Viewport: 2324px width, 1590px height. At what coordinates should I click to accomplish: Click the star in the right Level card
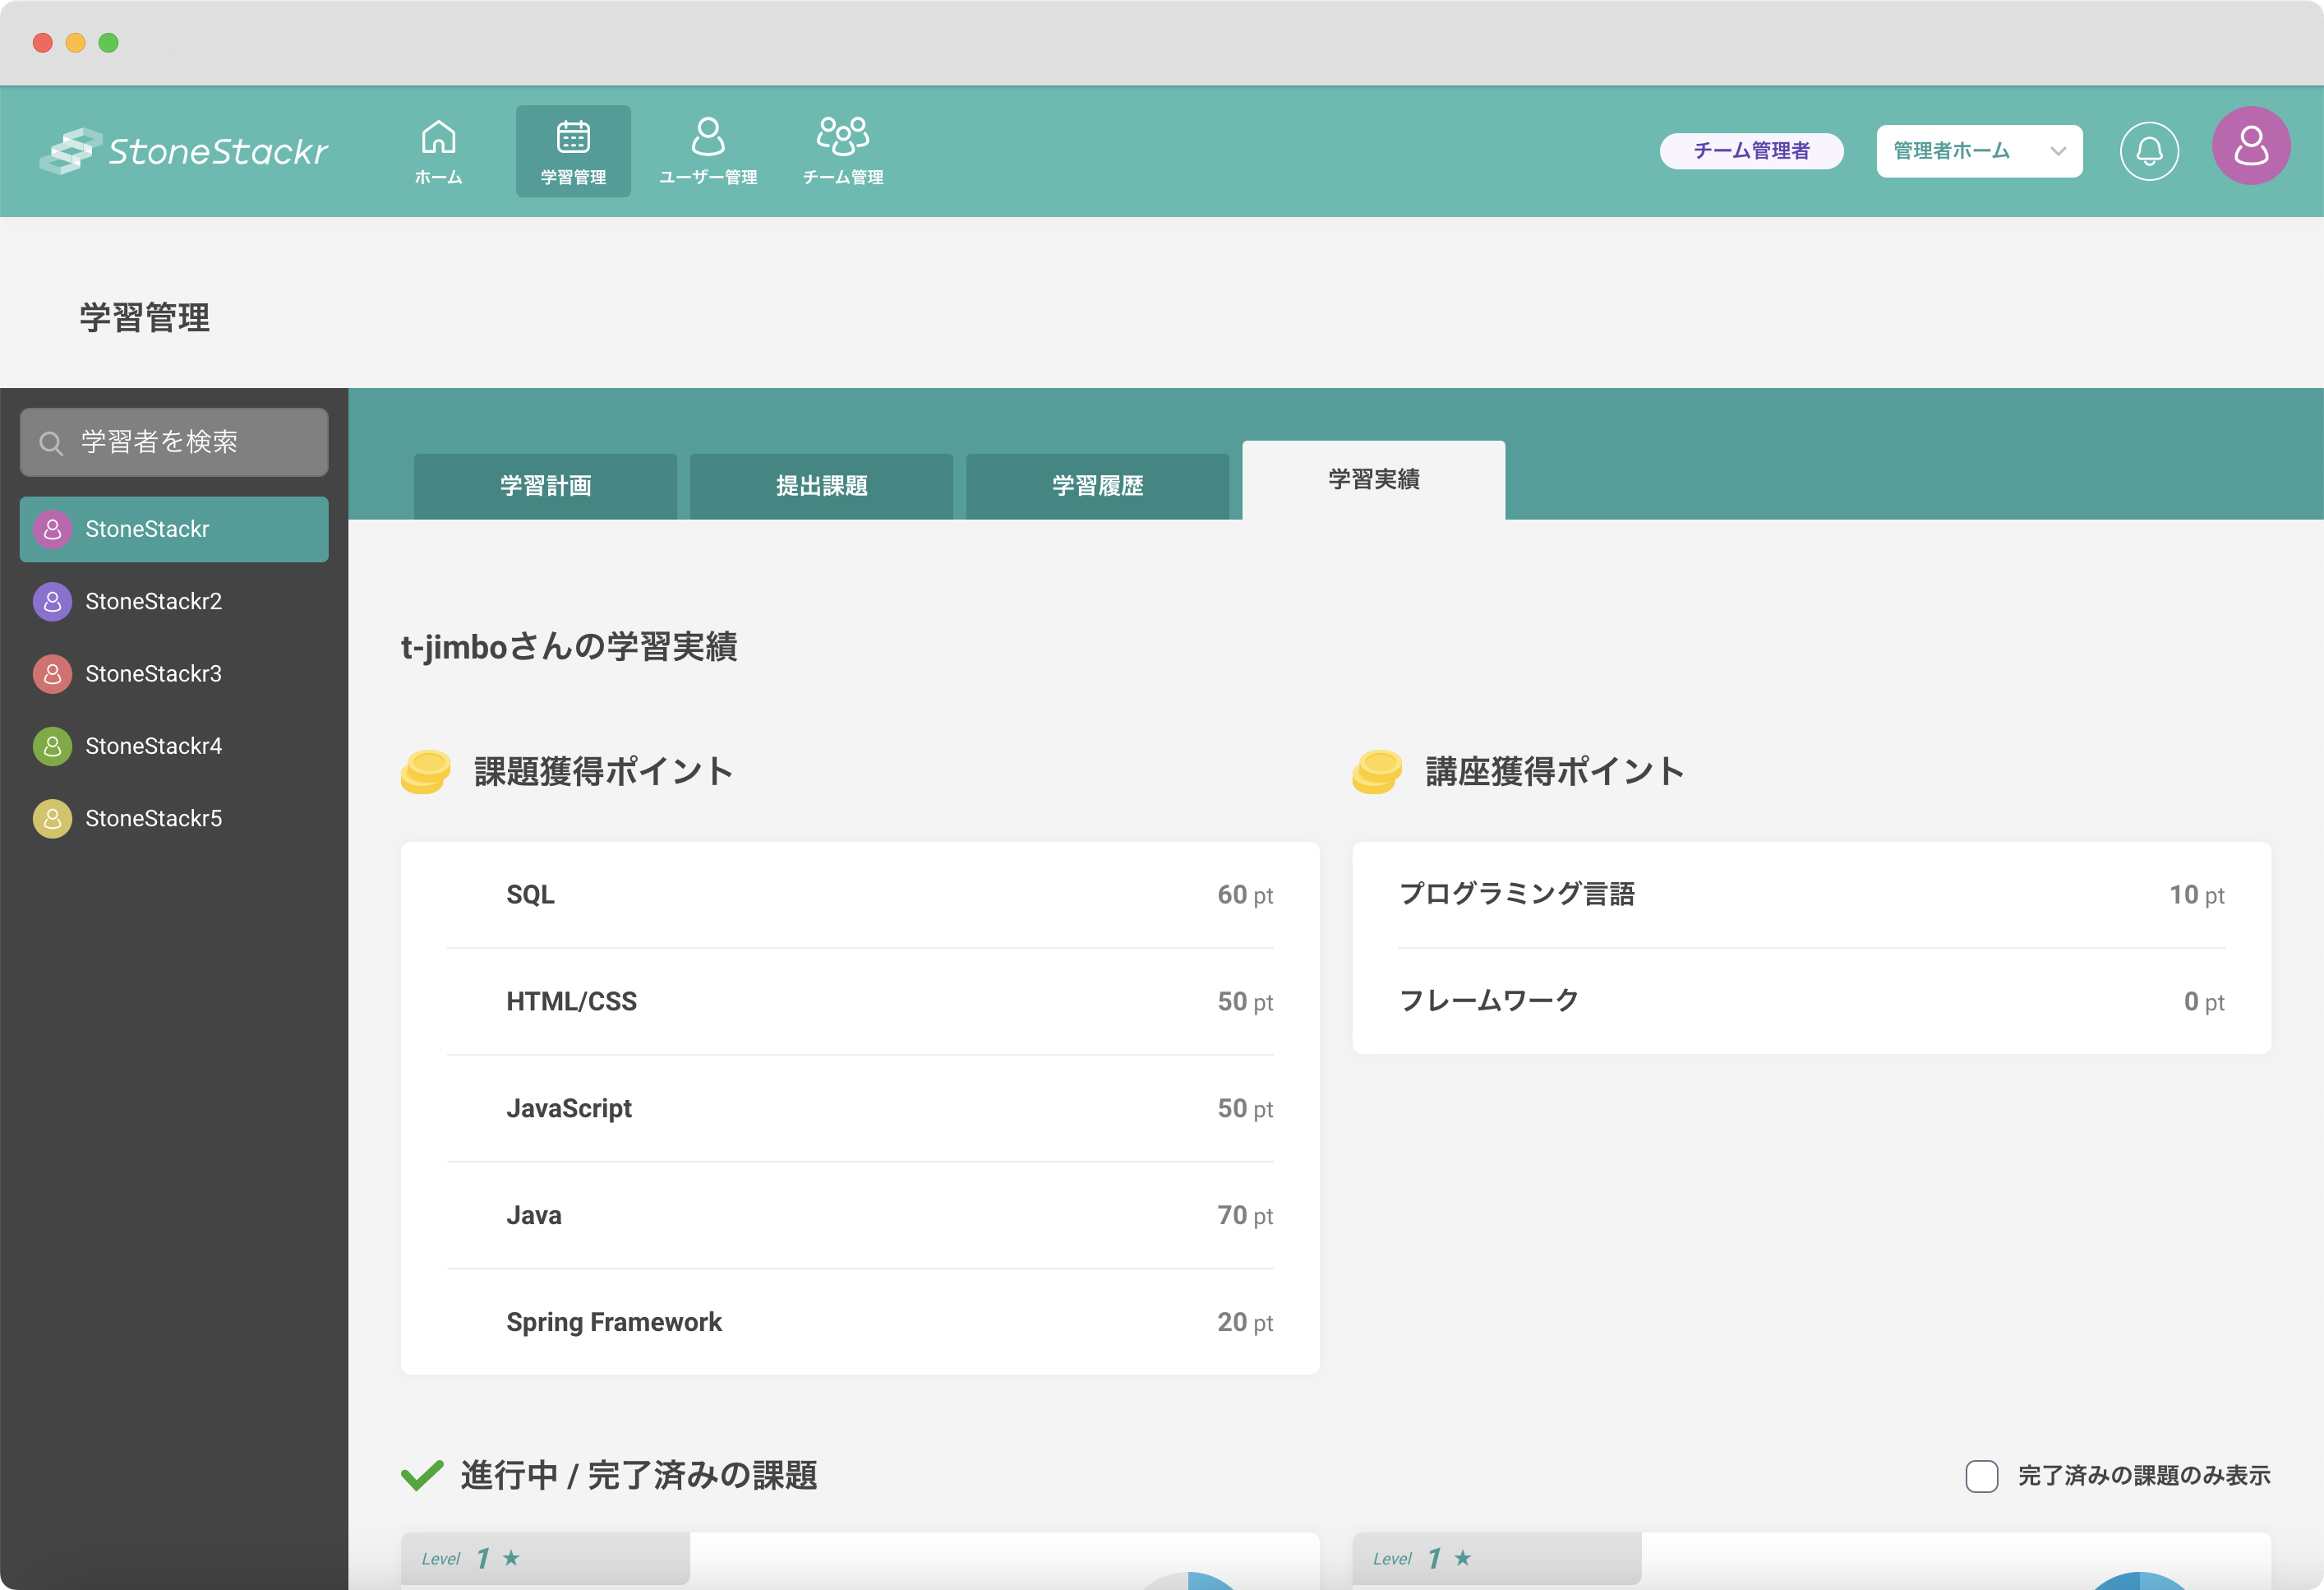point(1463,1557)
